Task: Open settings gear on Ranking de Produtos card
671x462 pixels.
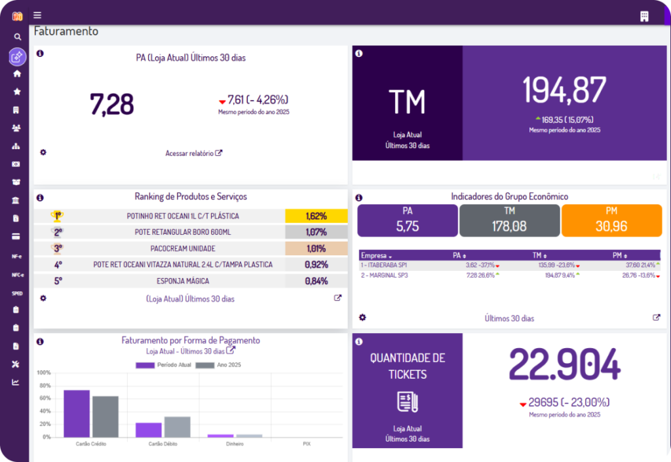Action: 43,298
